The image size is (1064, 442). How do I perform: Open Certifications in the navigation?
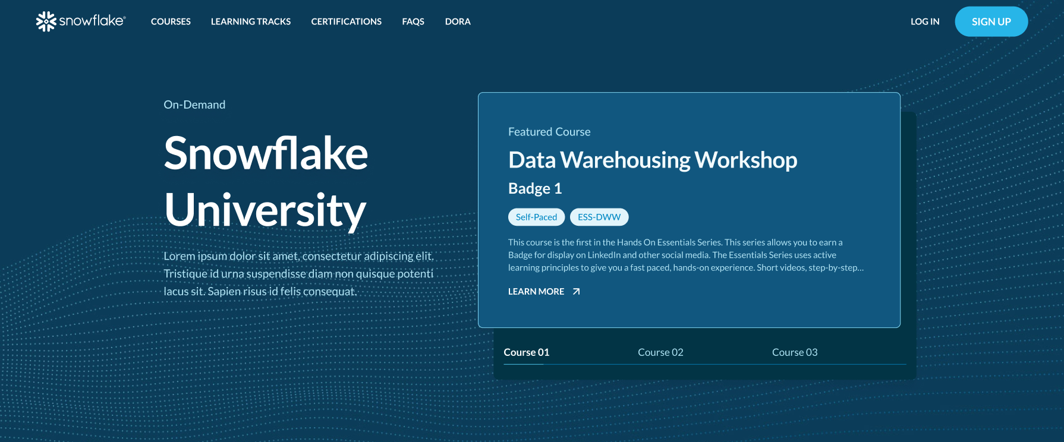347,21
